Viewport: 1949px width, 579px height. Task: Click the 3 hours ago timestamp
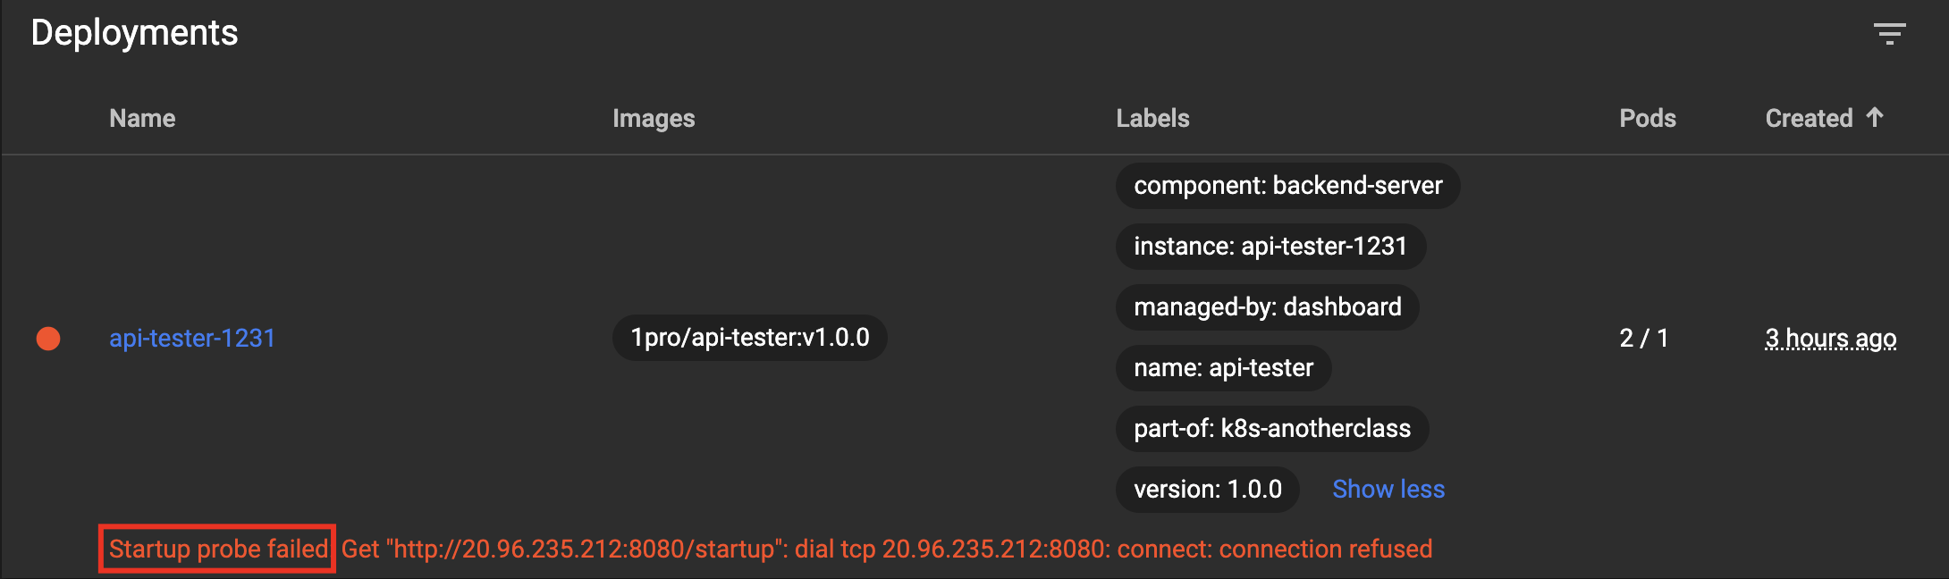point(1830,339)
